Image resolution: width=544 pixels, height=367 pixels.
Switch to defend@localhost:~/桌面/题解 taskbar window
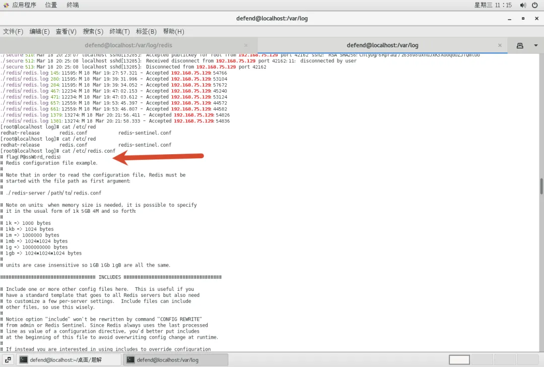[69, 360]
